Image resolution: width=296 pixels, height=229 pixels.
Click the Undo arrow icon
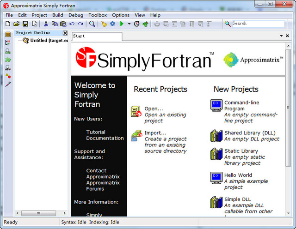tap(72, 24)
